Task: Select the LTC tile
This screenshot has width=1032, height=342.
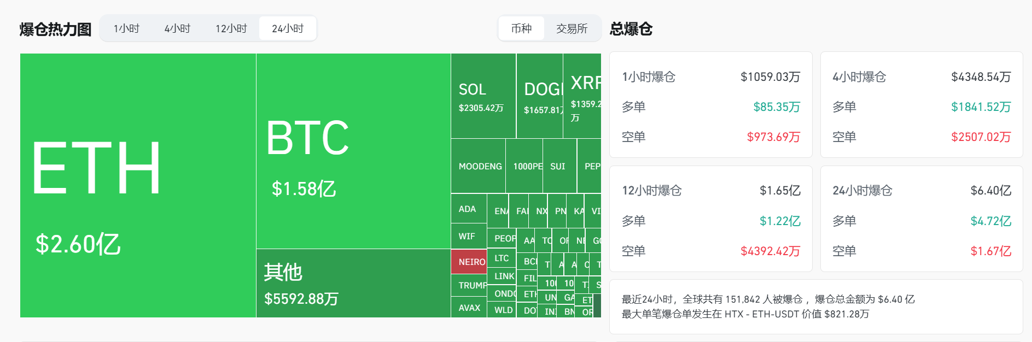Action: coord(502,258)
